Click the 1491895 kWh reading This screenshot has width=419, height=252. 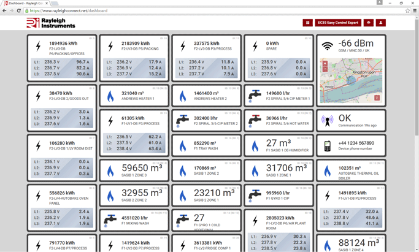pyautogui.click(x=353, y=193)
